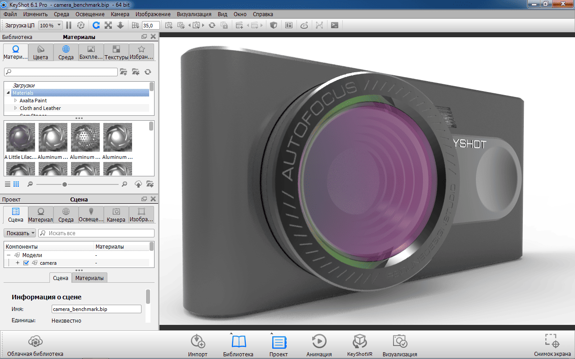Import into library folder icon
This screenshot has height=359, width=575.
136,72
